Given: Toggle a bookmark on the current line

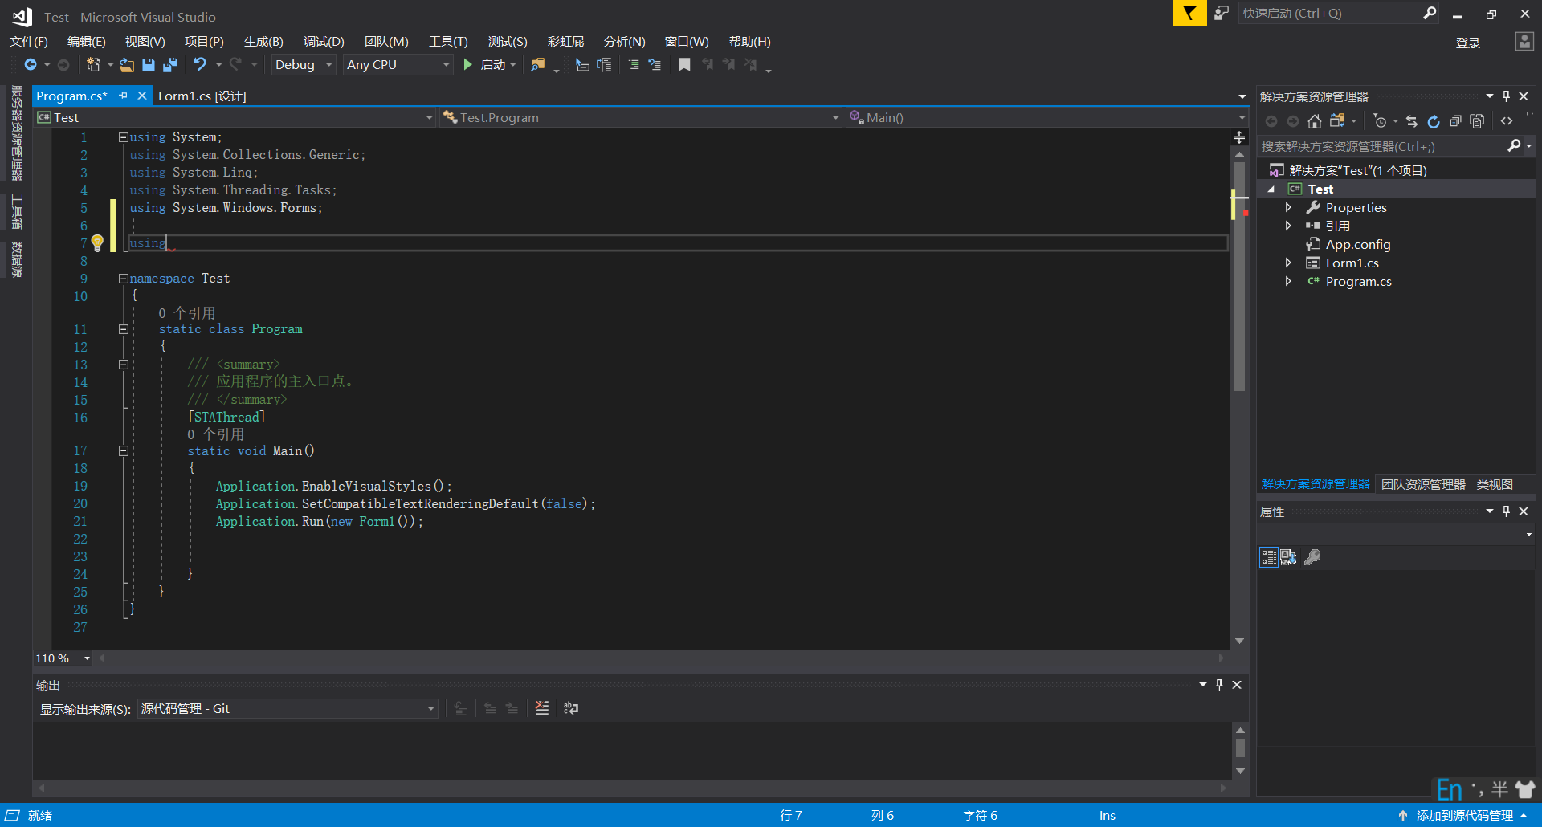Looking at the screenshot, I should 684,64.
